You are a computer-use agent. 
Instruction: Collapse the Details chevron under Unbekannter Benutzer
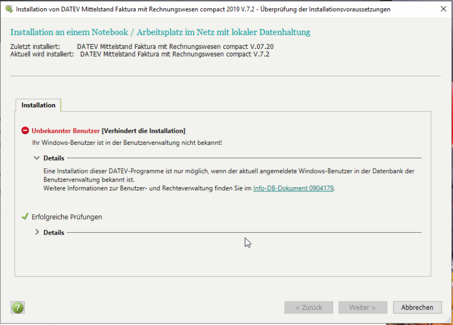pos(37,158)
